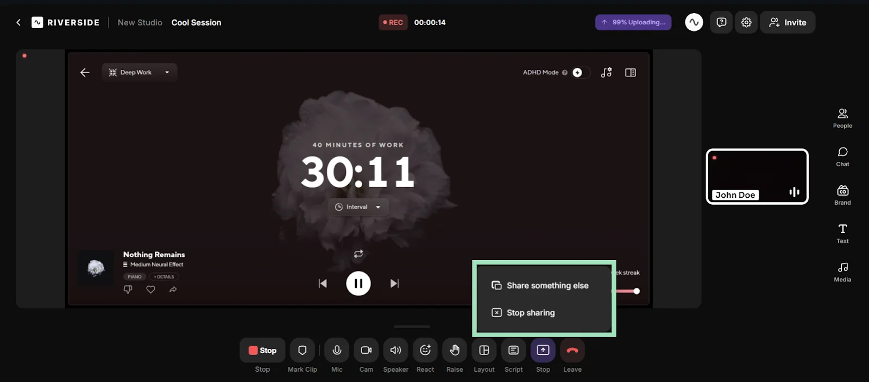Open the React emoji button
Image resolution: width=869 pixels, height=382 pixels.
(x=425, y=350)
